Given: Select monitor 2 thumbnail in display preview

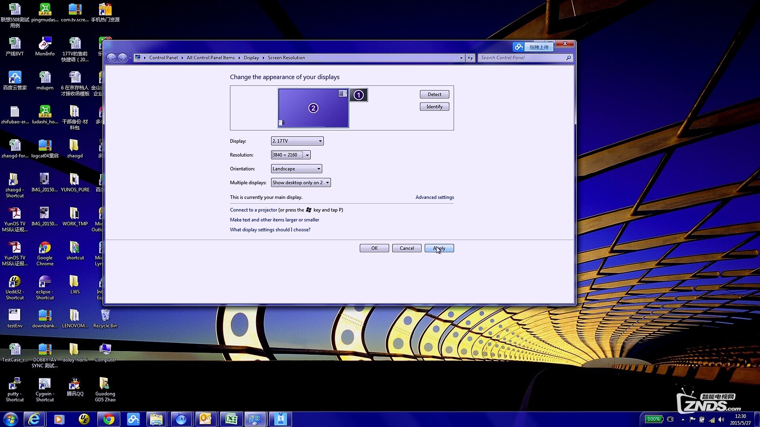Looking at the screenshot, I should pos(313,108).
